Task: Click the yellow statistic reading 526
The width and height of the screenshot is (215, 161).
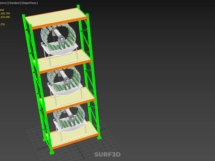Action: [x=3, y=24]
